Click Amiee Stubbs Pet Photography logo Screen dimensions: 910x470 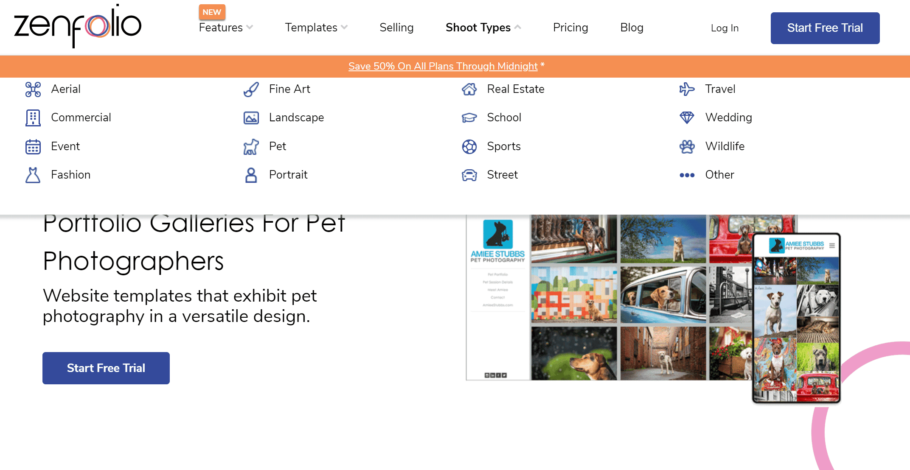pyautogui.click(x=497, y=241)
